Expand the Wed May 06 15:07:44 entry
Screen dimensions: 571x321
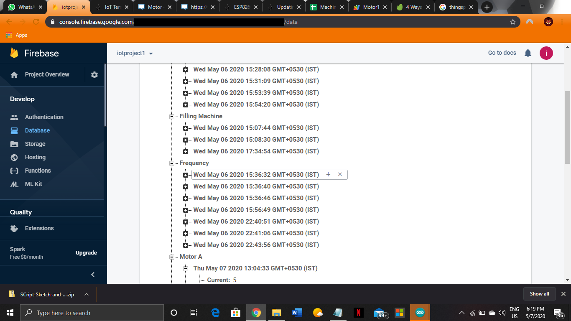click(x=186, y=128)
